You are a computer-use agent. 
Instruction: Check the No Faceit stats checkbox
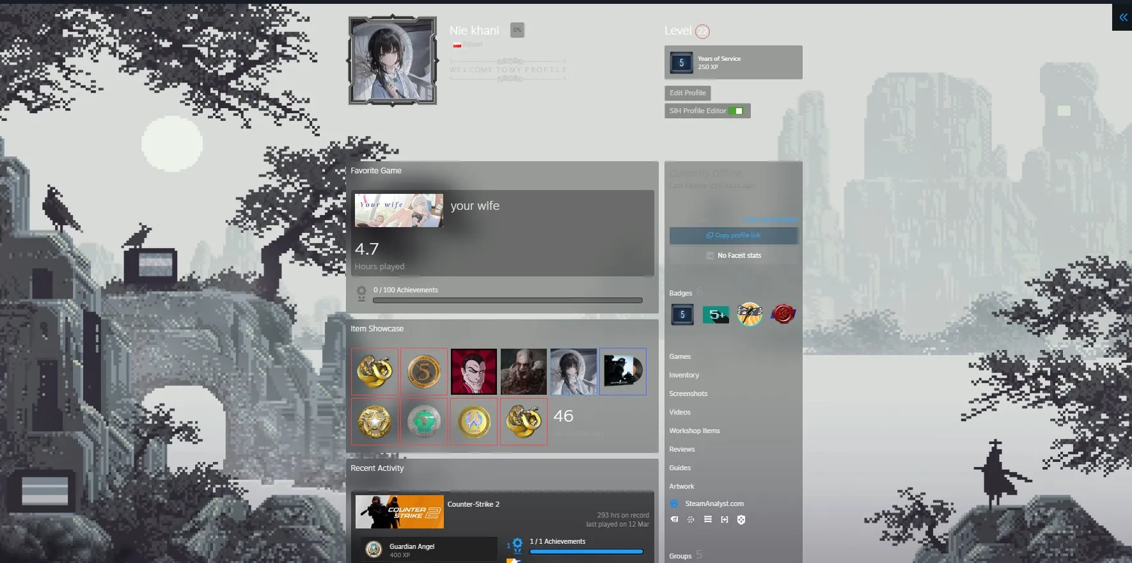[710, 255]
